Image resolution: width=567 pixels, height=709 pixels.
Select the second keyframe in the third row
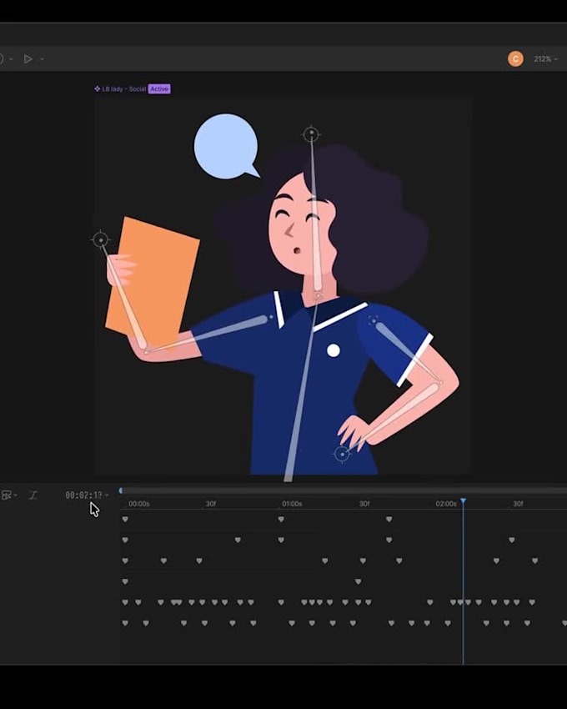pyautogui.click(x=163, y=561)
